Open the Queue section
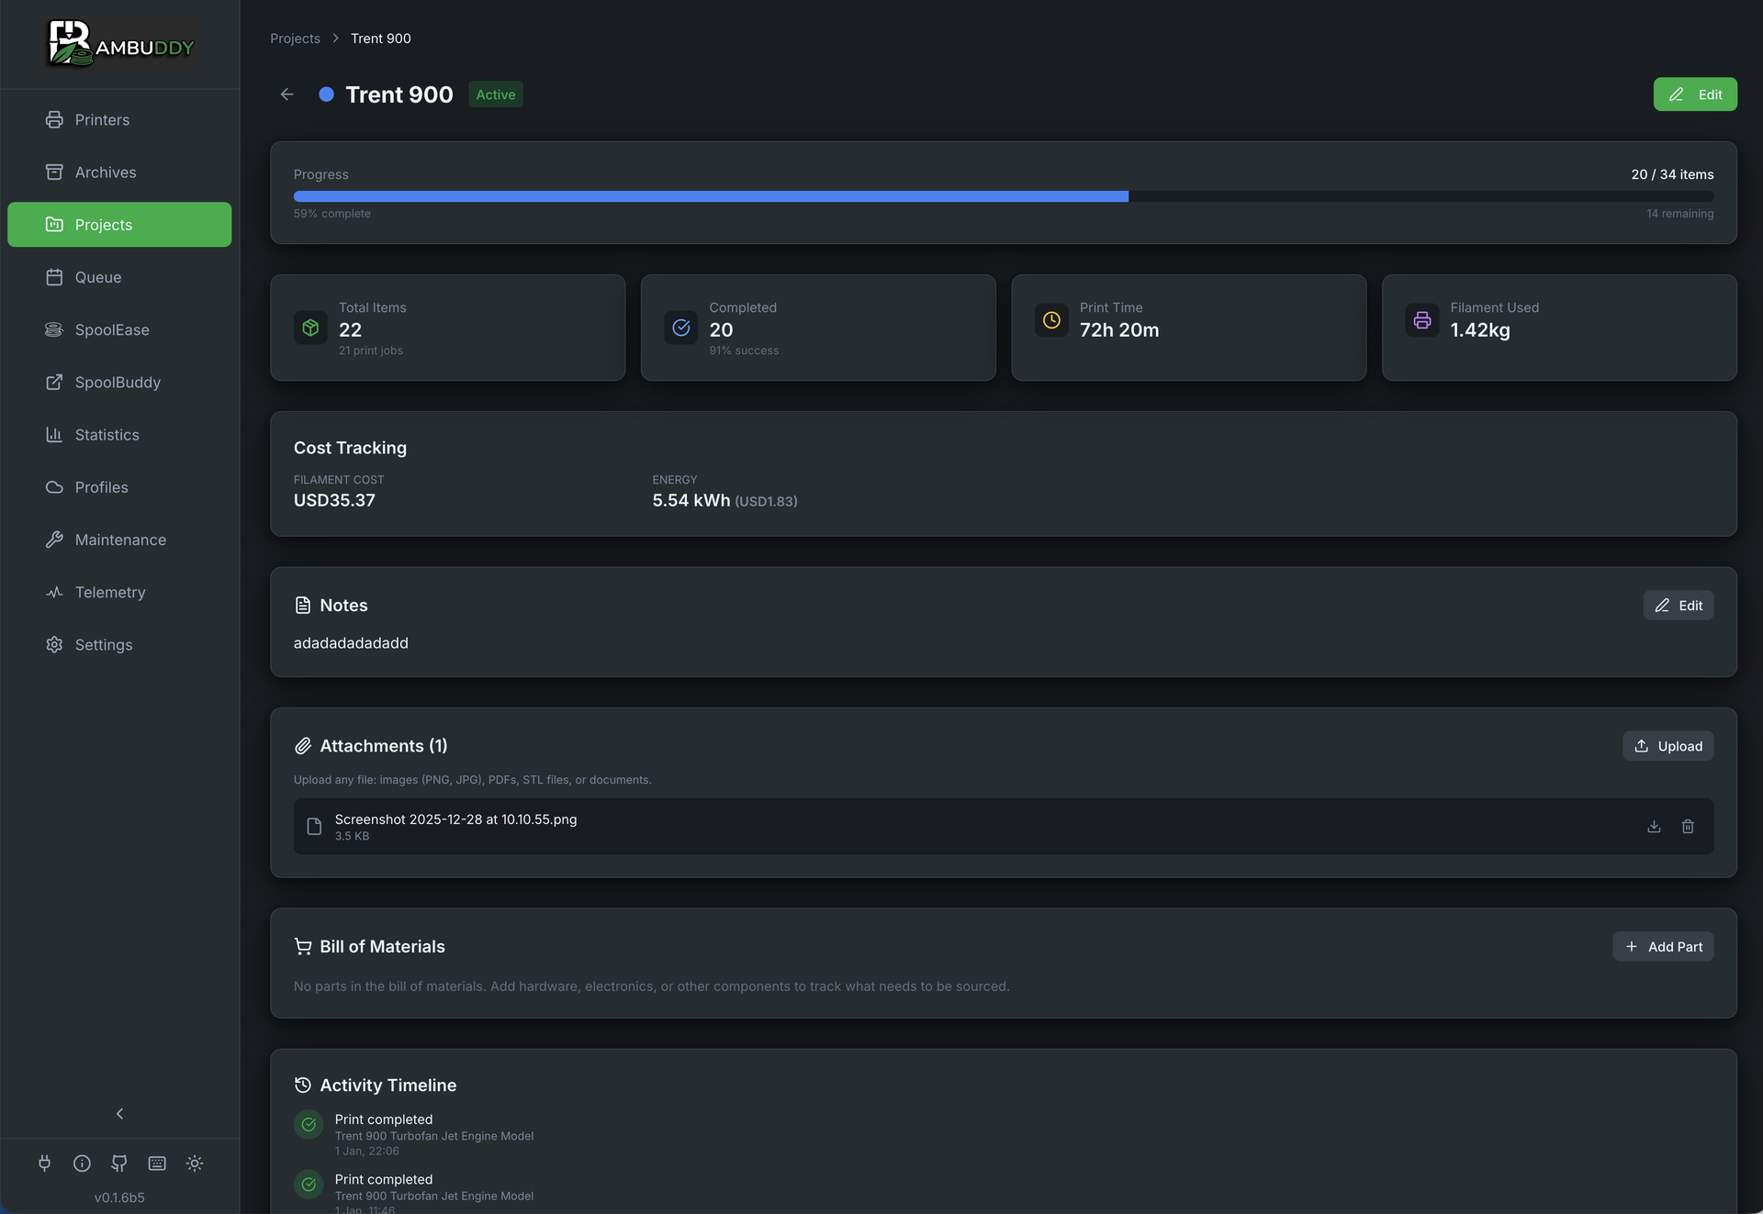 click(x=98, y=277)
